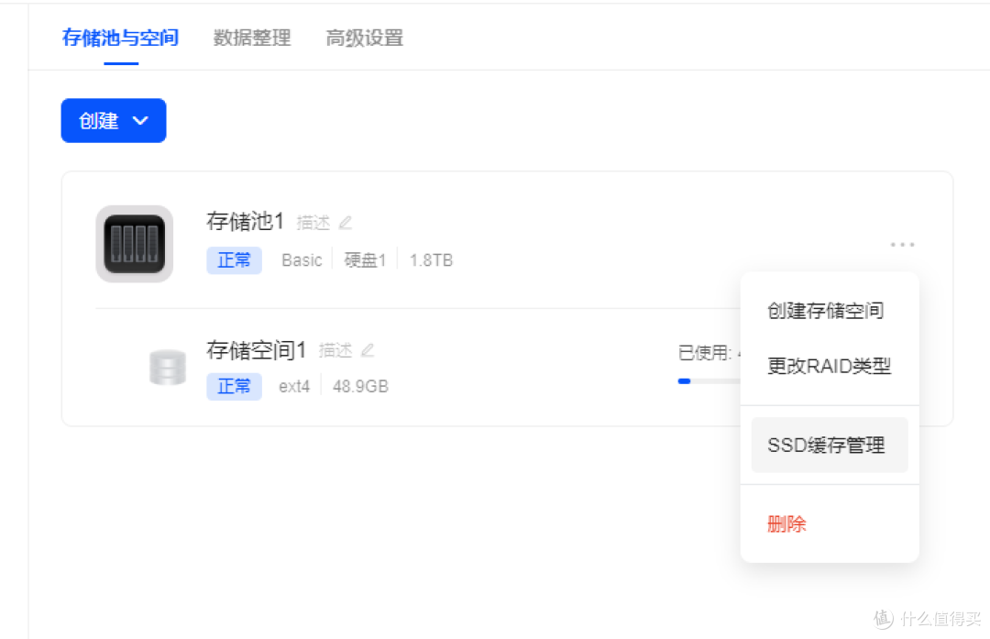
Task: Click the 存储池1 name
Action: pyautogui.click(x=244, y=221)
